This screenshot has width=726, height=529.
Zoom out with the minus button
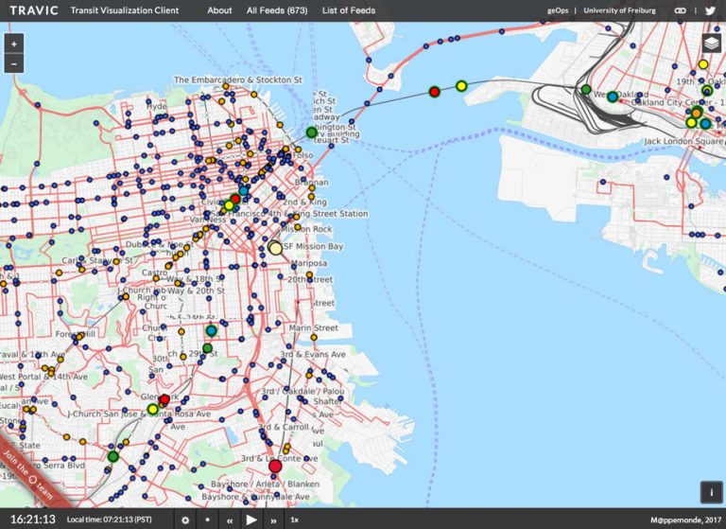pos(13,64)
